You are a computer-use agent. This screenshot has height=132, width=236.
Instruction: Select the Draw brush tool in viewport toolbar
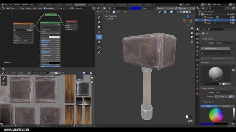(x=99, y=17)
